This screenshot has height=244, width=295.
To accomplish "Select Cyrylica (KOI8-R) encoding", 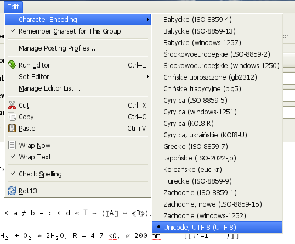I will tap(217, 123).
